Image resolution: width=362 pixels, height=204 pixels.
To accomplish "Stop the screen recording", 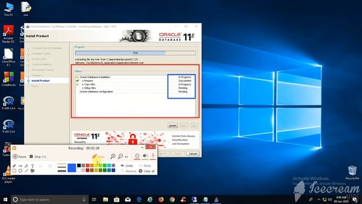I will pyautogui.click(x=38, y=156).
